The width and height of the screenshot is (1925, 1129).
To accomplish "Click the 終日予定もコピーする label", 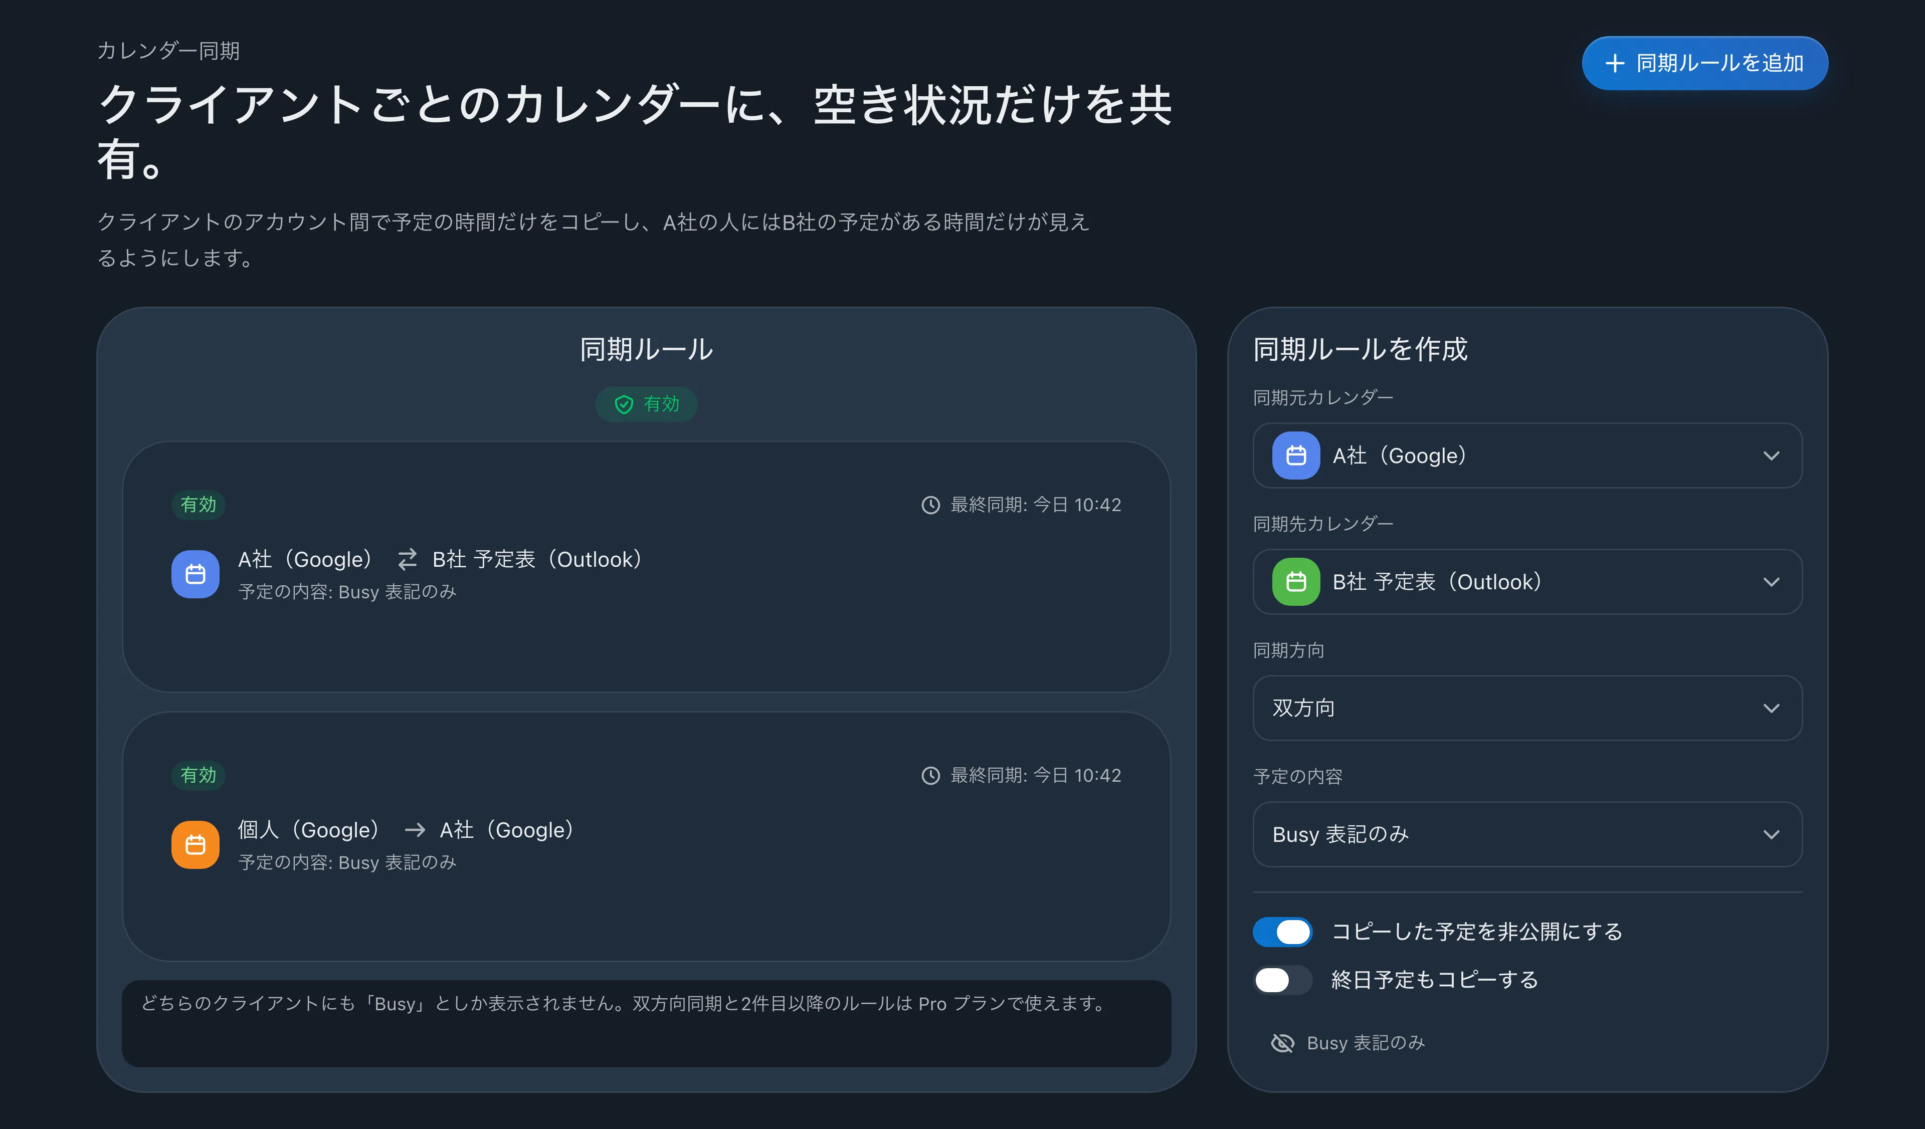I will 1435,979.
